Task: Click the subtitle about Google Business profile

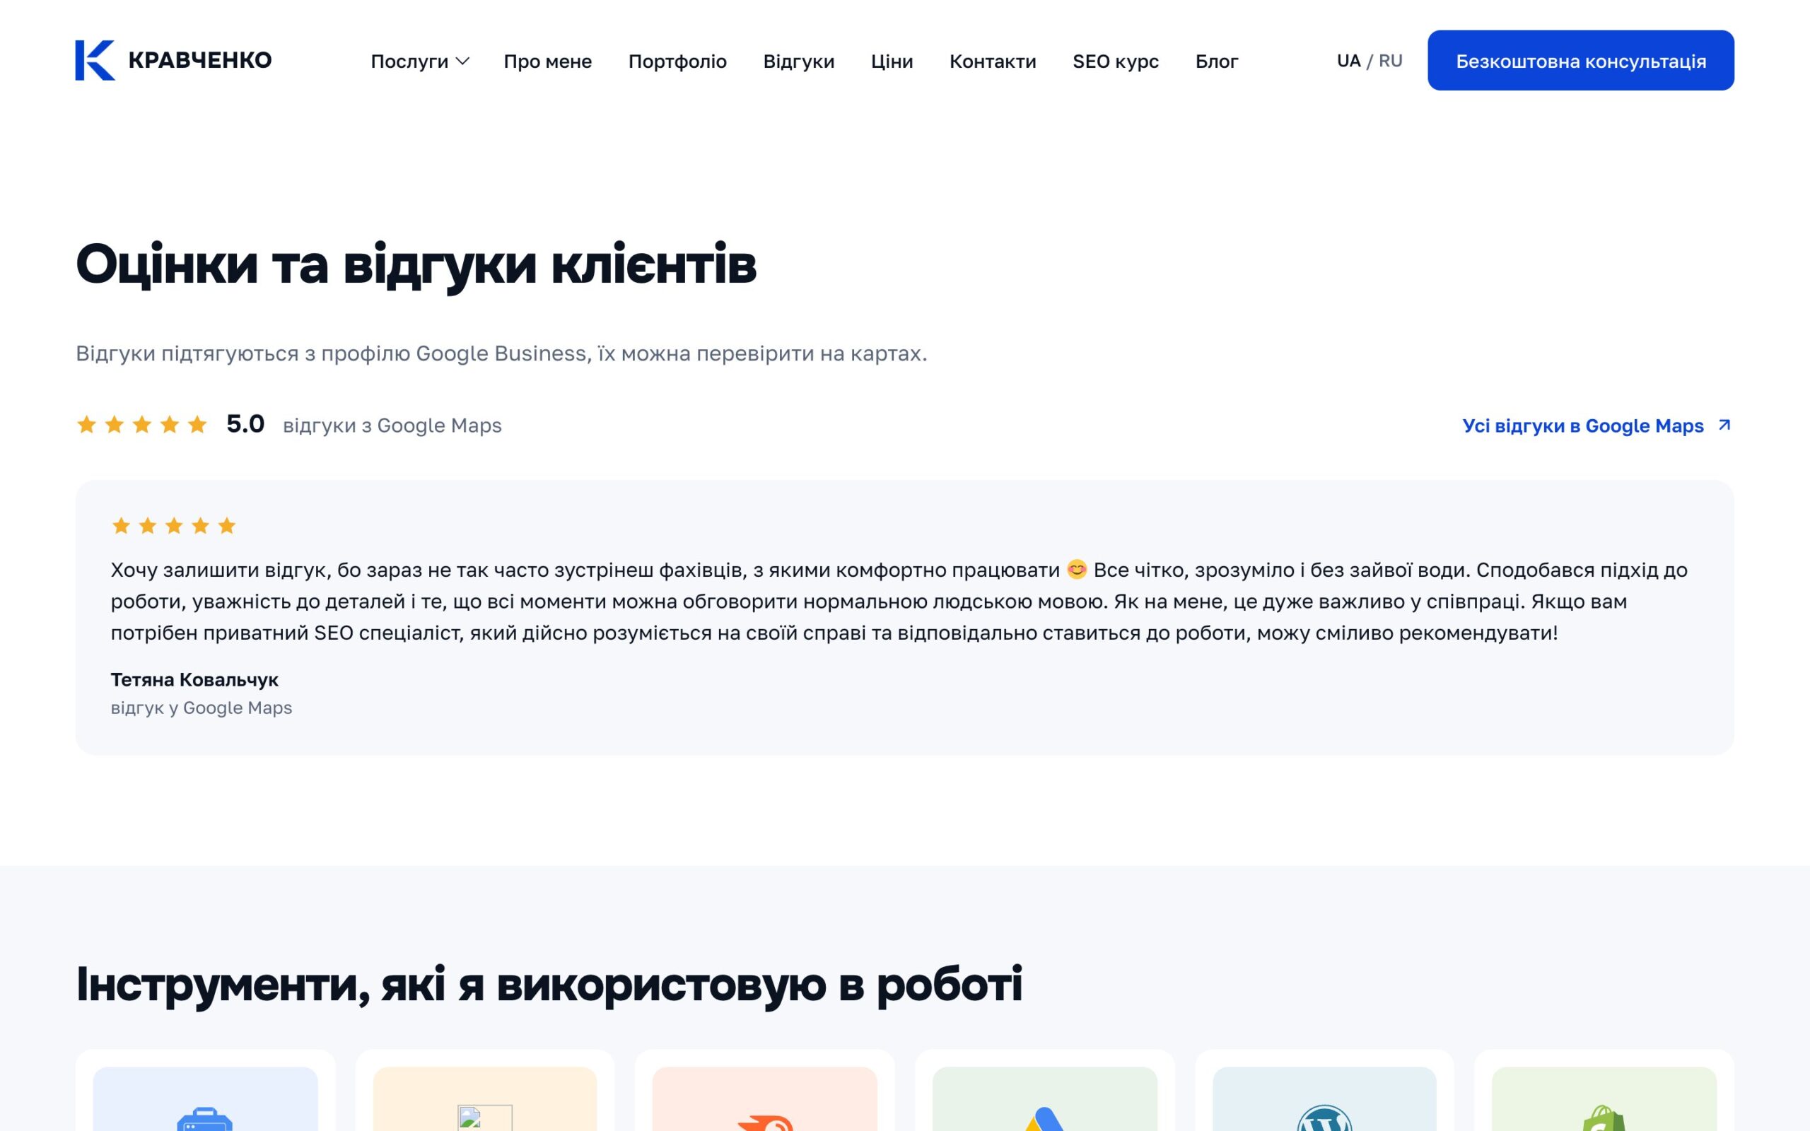Action: [501, 353]
